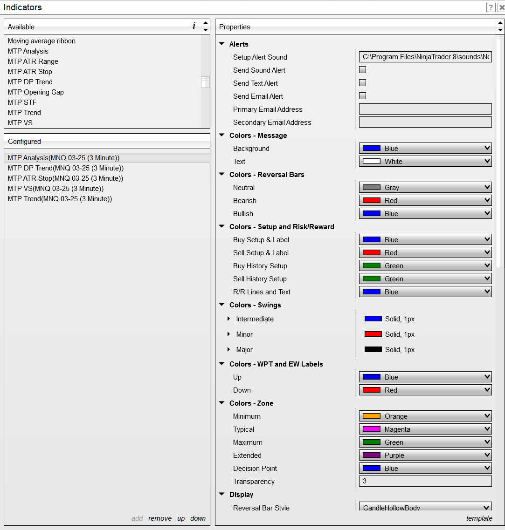Screen dimensions: 505x530
Task: Enable the Send Sound Alert checkbox
Action: tap(363, 70)
